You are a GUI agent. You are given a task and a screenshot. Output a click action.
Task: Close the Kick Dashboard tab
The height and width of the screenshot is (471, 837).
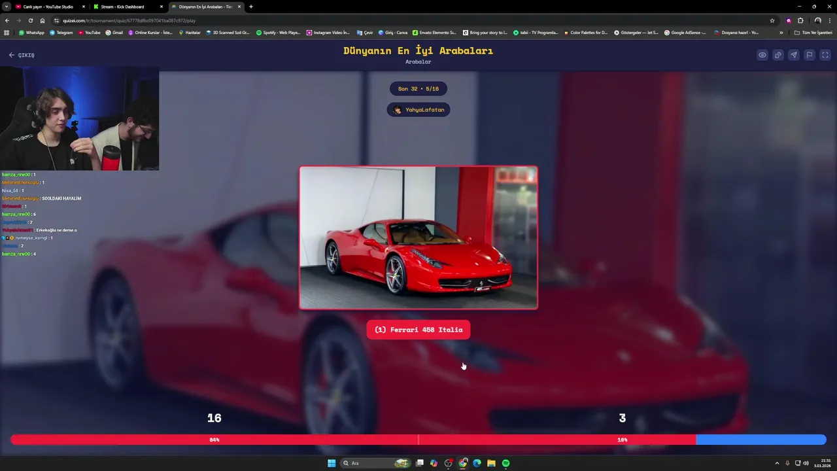click(162, 7)
